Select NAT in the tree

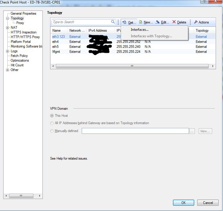pos(14,28)
